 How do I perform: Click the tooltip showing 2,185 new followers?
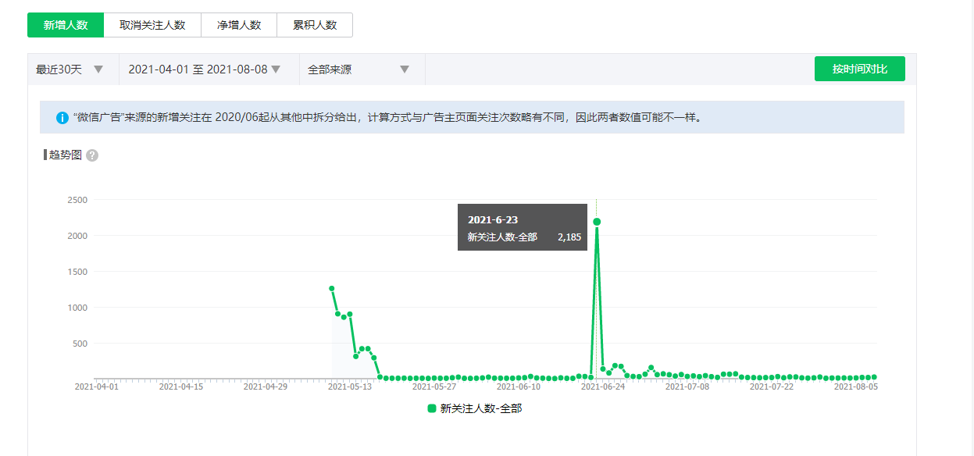click(x=522, y=228)
